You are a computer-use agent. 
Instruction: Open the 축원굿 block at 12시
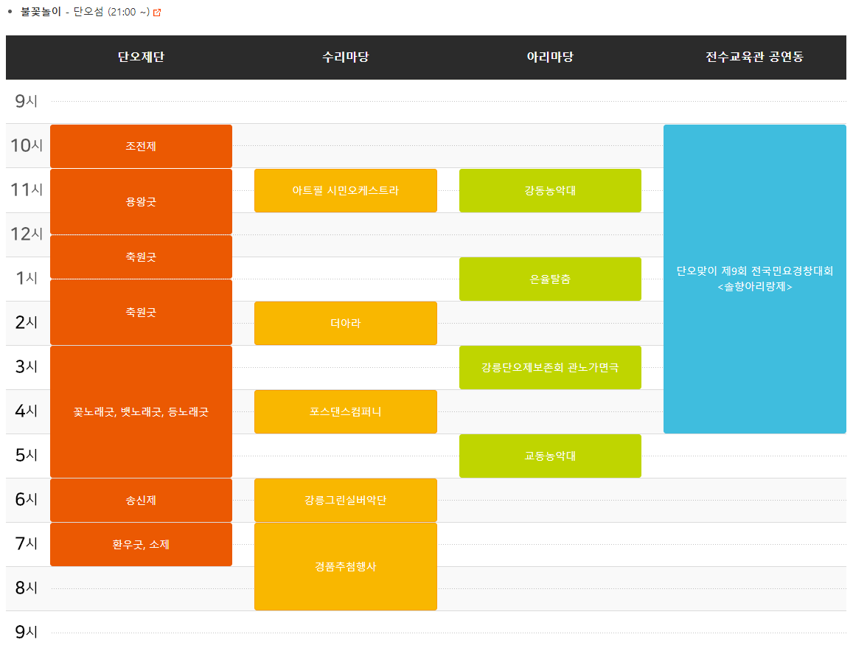pyautogui.click(x=141, y=257)
